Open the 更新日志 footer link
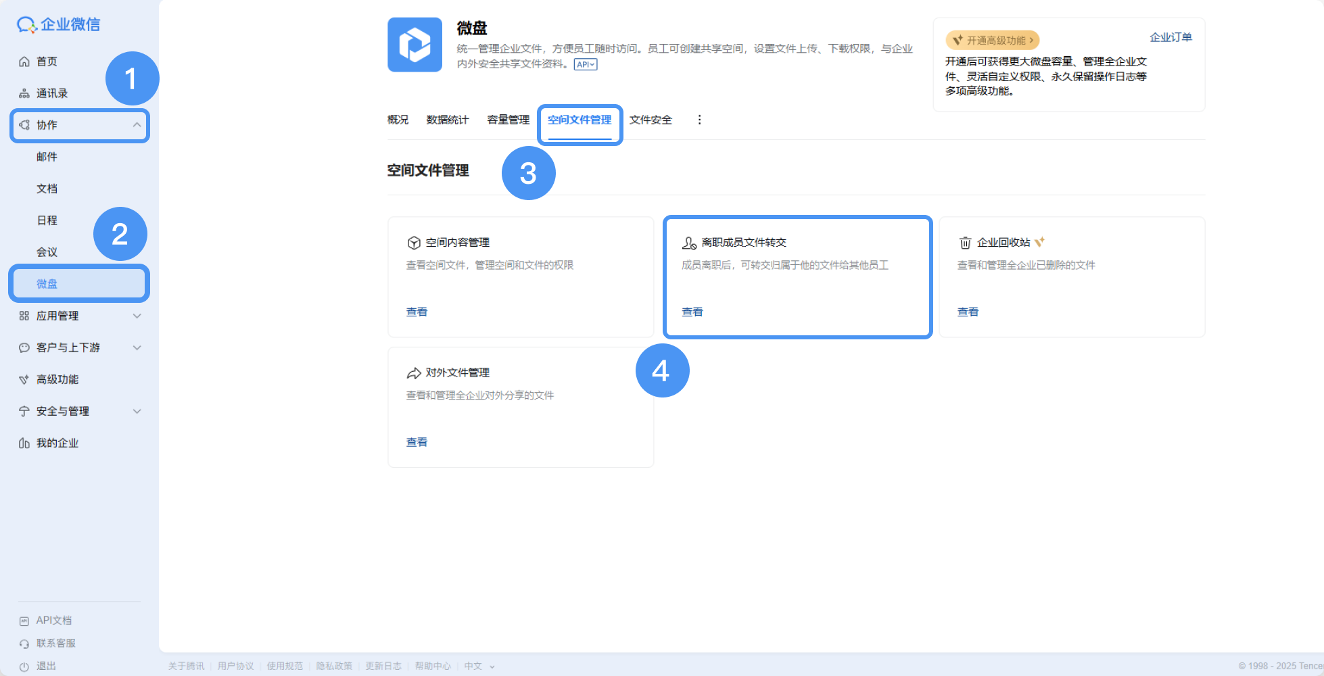1324x676 pixels. pos(383,667)
